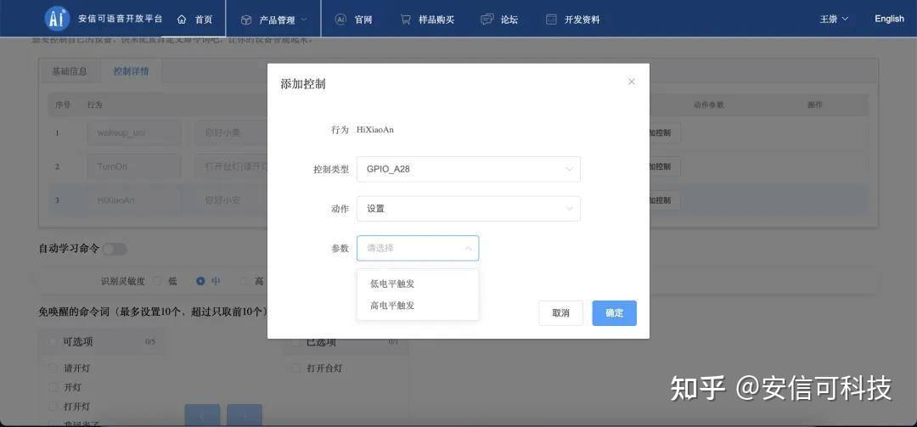Click 你好小安 command field
The image size is (917, 427).
[231, 200]
